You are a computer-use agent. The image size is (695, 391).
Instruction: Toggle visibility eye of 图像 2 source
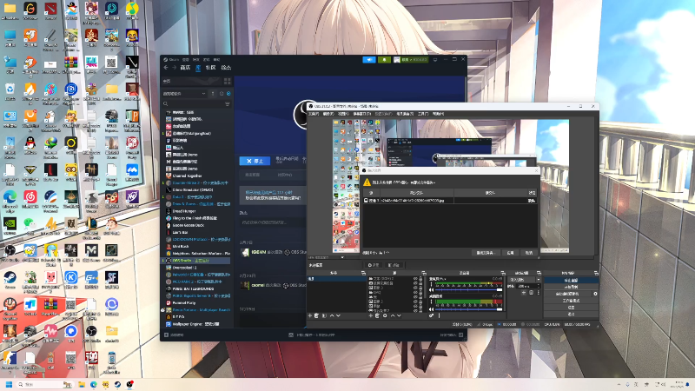(x=415, y=302)
